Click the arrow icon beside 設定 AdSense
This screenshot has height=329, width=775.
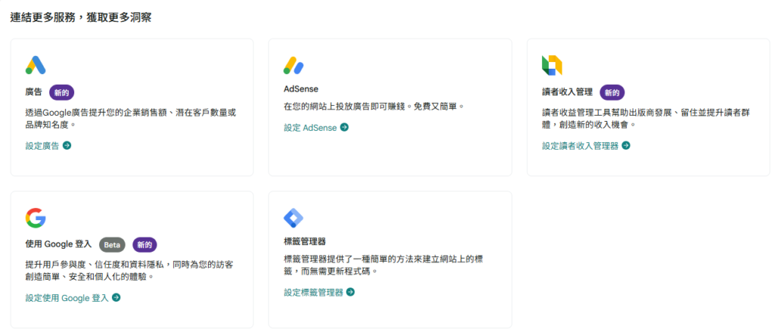coord(344,128)
